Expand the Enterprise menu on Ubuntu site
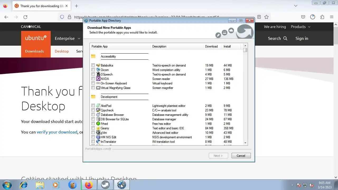The image size is (338, 190). pyautogui.click(x=67, y=38)
